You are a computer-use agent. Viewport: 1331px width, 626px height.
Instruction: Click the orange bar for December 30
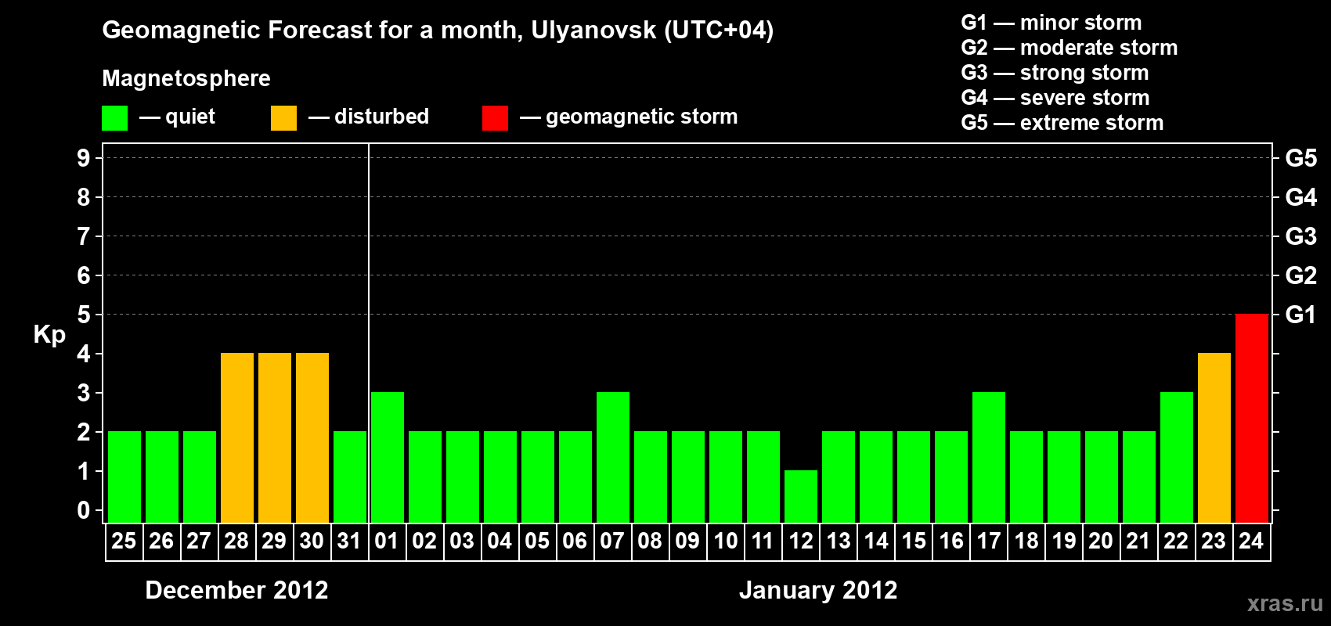coord(312,437)
